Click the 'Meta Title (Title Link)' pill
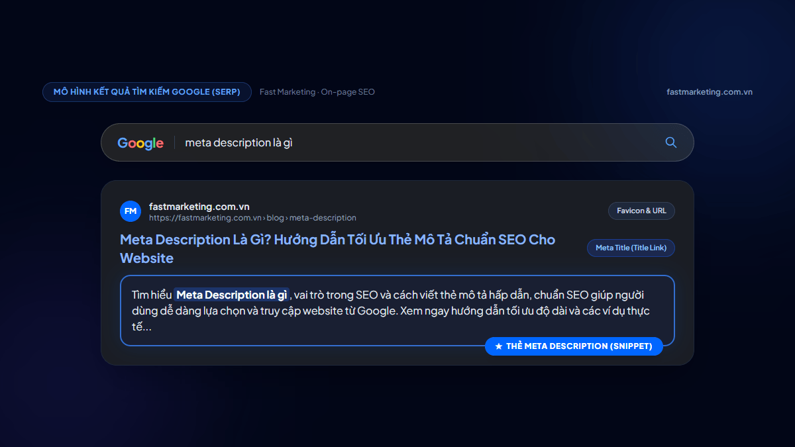 click(631, 248)
